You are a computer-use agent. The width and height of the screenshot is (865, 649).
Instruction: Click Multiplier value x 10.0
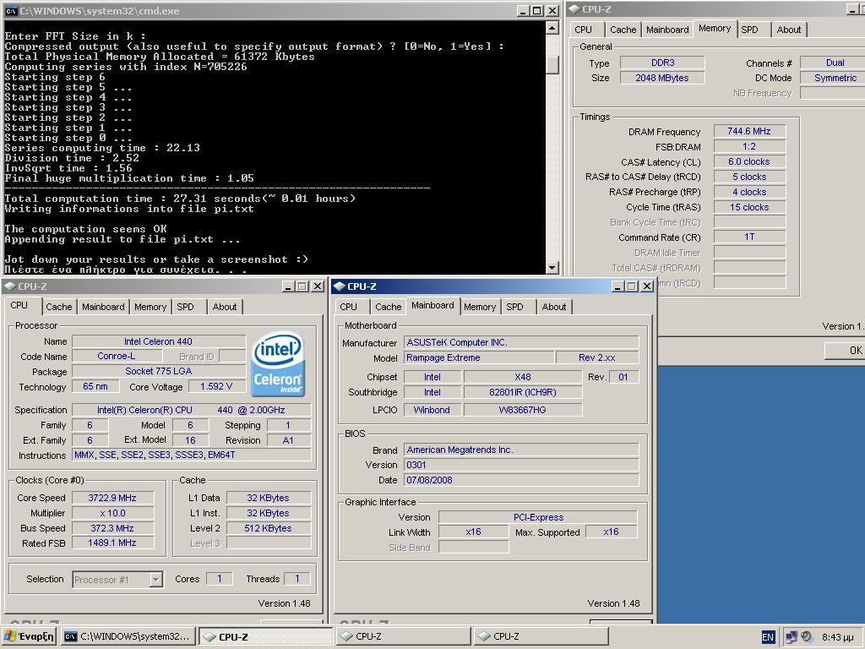[x=112, y=513]
